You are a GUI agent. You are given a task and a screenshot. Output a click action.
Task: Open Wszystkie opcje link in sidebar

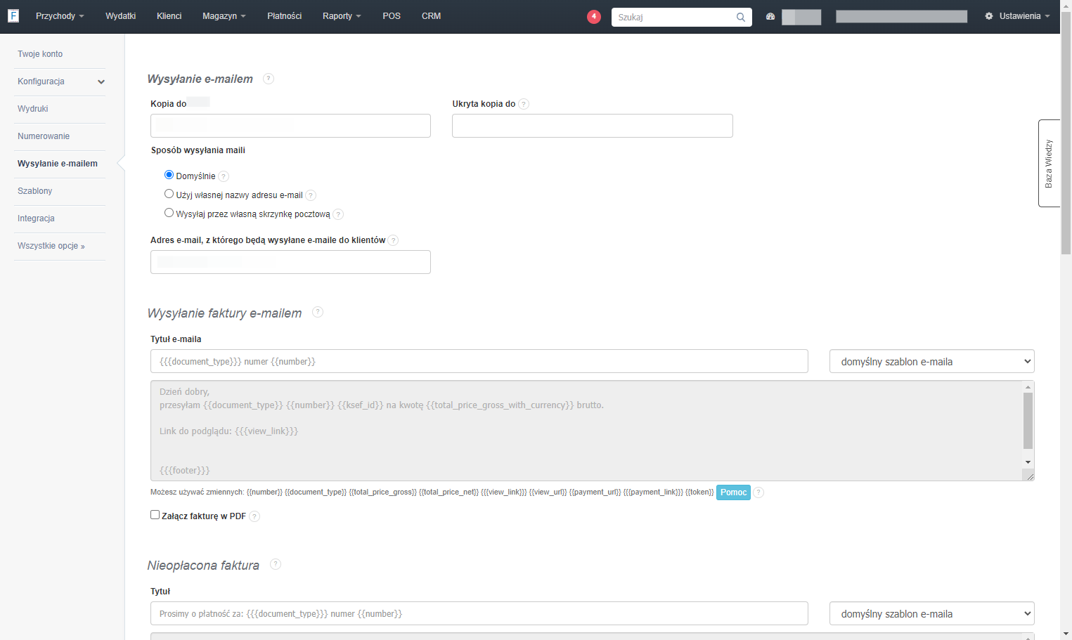tap(51, 246)
